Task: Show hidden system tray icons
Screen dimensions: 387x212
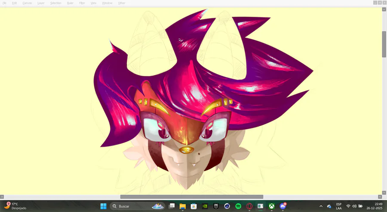Action: point(321,206)
